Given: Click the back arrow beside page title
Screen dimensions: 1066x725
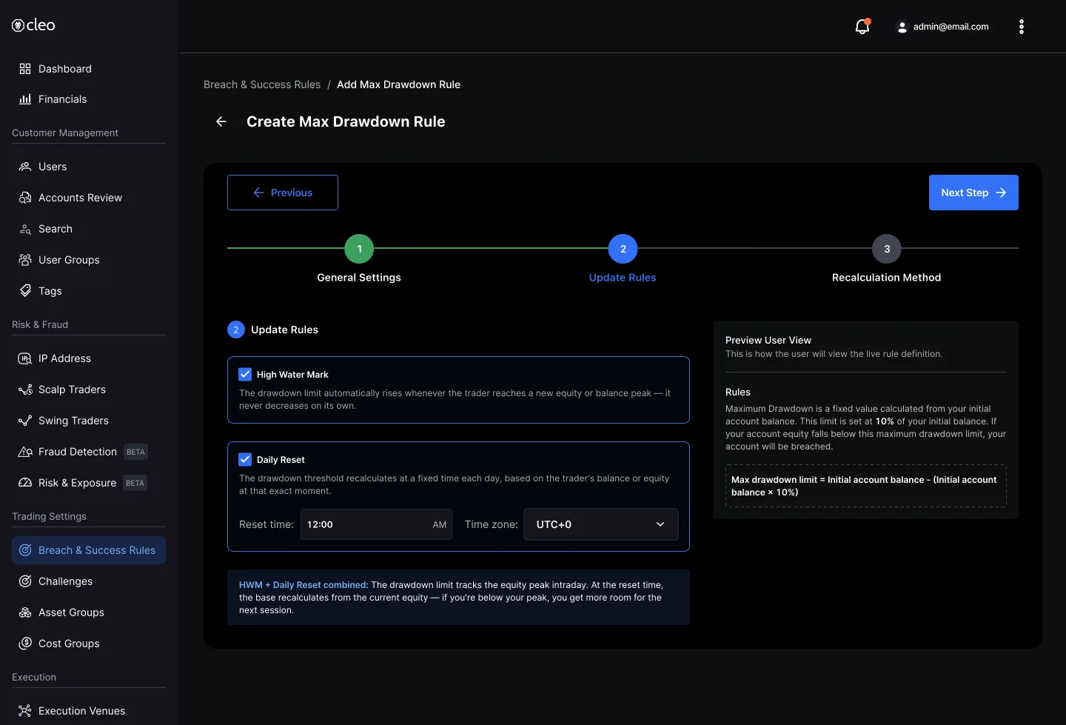Looking at the screenshot, I should (x=221, y=121).
